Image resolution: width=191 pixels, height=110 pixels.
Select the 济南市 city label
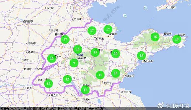80,55
